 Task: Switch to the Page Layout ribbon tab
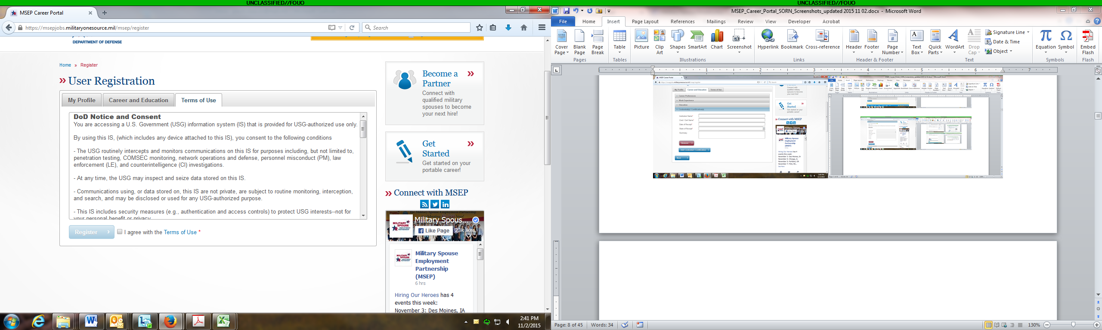[x=645, y=21]
